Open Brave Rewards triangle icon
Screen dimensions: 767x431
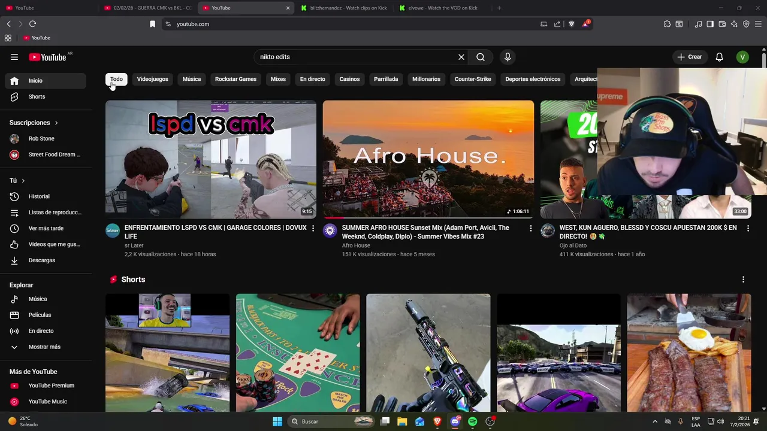tap(585, 24)
